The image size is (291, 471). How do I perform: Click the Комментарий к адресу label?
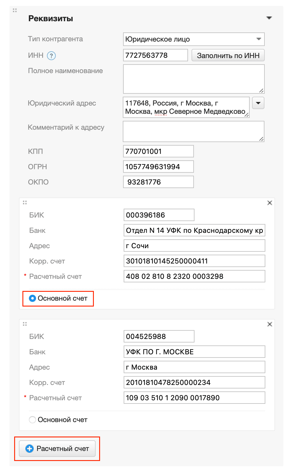point(66,127)
